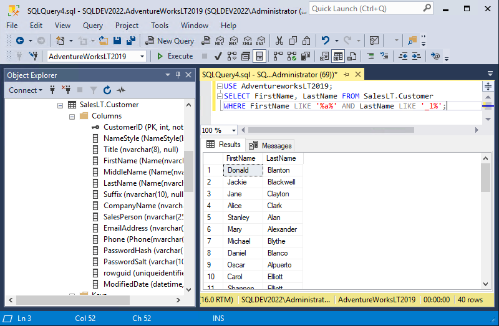Click the Save All icon
This screenshot has width=499, height=326.
point(131,41)
